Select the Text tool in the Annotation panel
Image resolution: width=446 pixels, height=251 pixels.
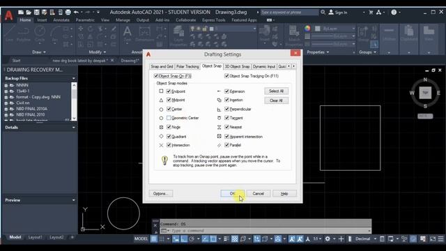(127, 34)
